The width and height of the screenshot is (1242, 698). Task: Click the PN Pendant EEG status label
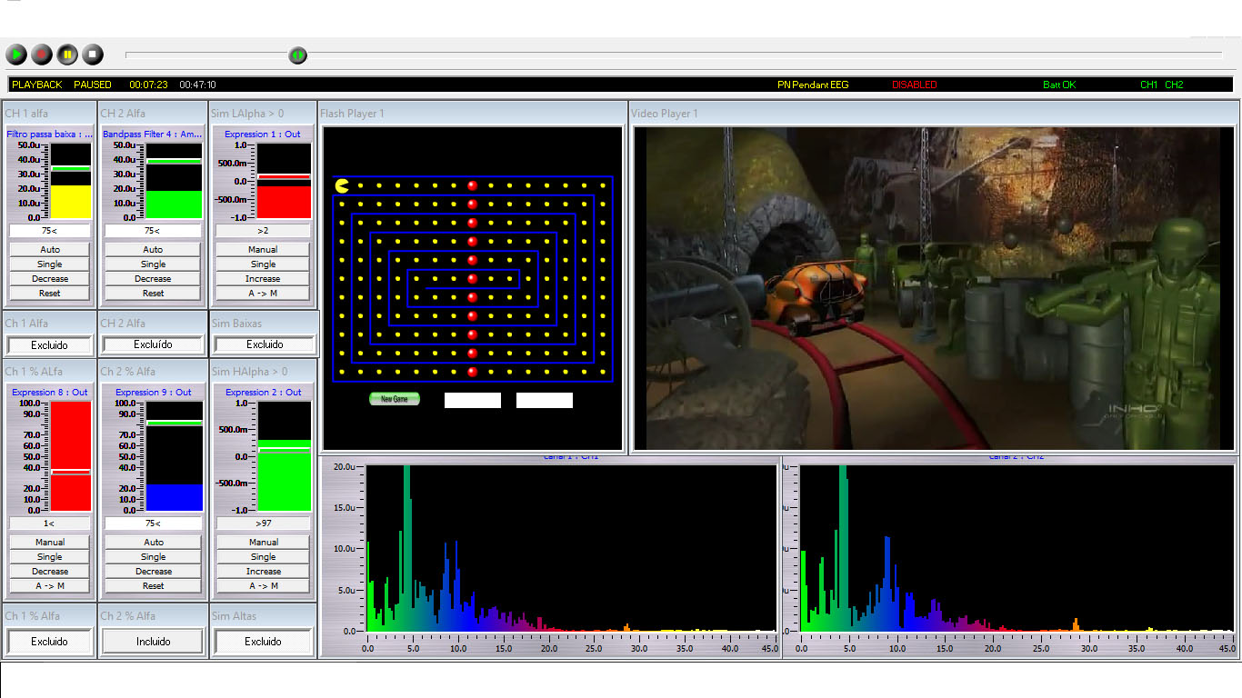(813, 85)
